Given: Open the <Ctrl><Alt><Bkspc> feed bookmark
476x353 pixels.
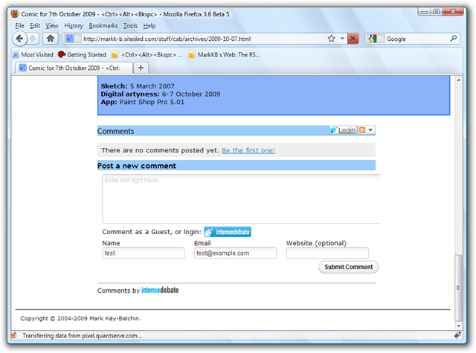Looking at the screenshot, I should [x=147, y=54].
